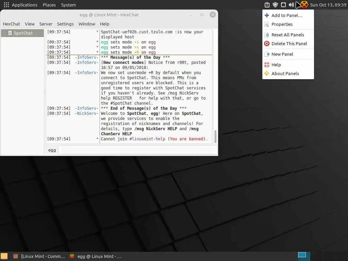Click 'egg sets mode +x on egg' line
This screenshot has width=348, height=261.
[128, 47]
